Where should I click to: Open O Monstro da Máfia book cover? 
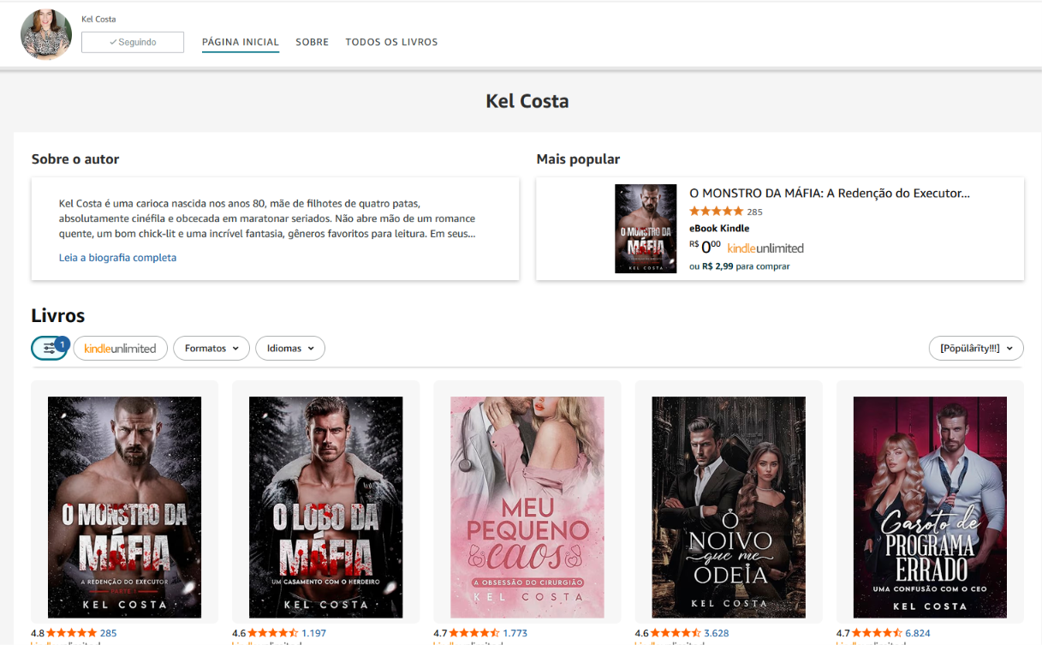[125, 507]
